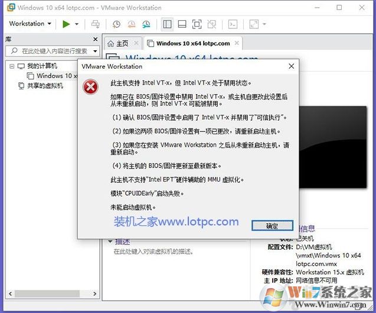Minimize the VMware Workstation window
The width and height of the screenshot is (376, 313).
click(317, 8)
